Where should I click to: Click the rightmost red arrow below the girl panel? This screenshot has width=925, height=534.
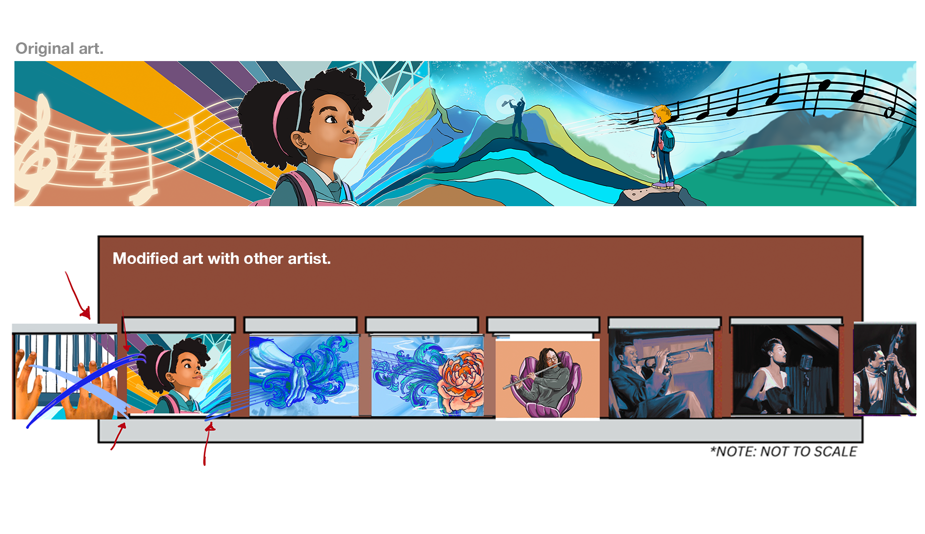click(x=208, y=444)
